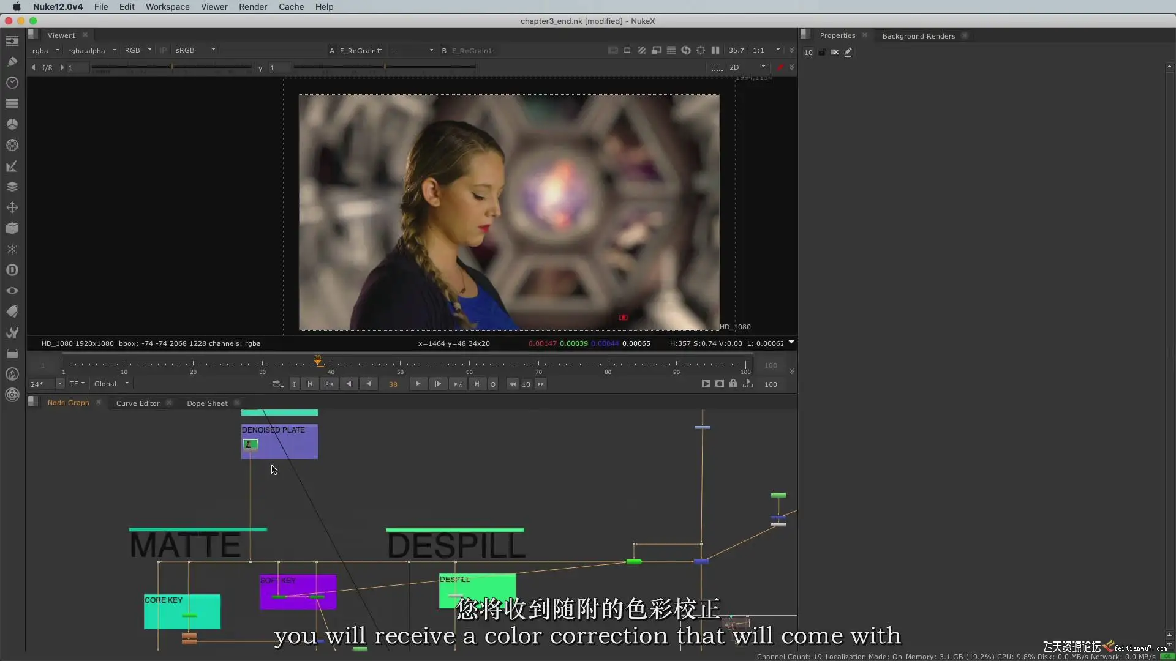Open the sRGB viewer process dropdown
This screenshot has height=661, width=1176.
pos(195,50)
